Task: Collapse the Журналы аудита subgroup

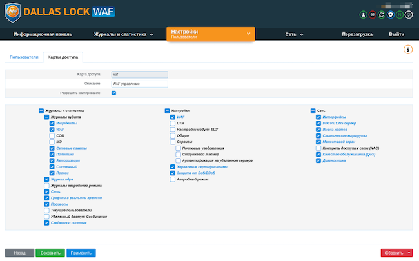Action: click(x=46, y=117)
